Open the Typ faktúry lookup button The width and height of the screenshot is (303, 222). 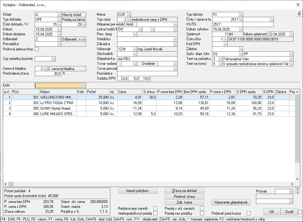pyautogui.click(x=241, y=14)
